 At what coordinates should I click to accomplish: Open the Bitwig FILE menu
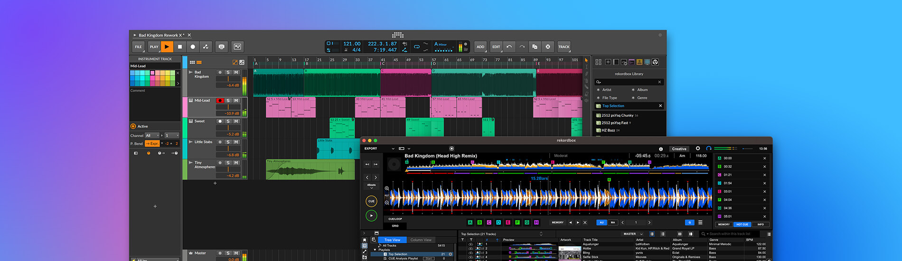click(138, 47)
